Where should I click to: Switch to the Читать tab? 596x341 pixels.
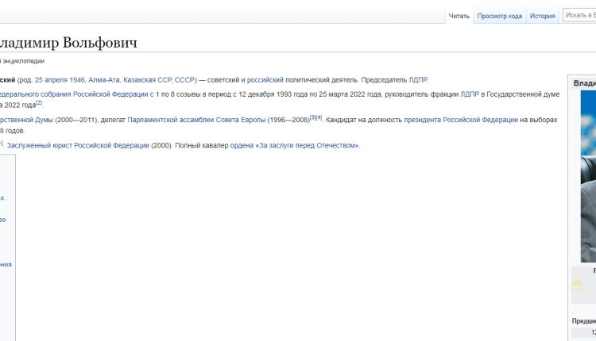tap(459, 16)
